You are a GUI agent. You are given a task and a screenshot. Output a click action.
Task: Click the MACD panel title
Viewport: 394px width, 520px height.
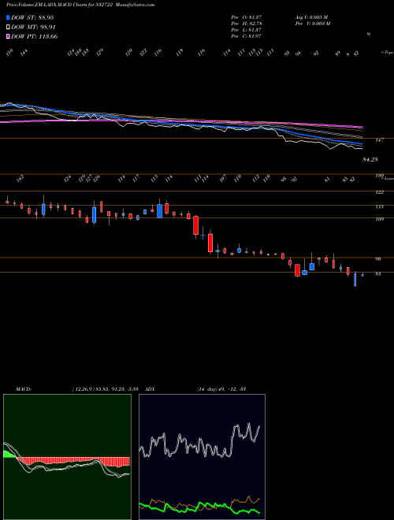24,388
